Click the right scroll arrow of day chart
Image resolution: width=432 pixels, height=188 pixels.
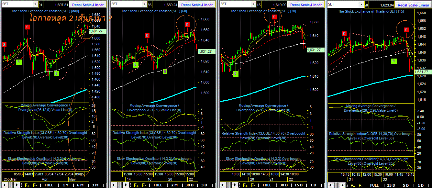(17, 185)
